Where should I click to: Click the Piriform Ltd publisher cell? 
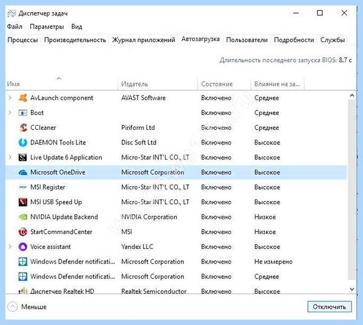pos(138,127)
